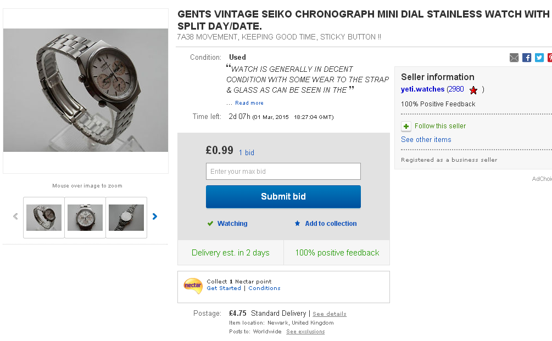View the 1 bid history link
Viewport: 552px width, 341px height.
(x=247, y=153)
